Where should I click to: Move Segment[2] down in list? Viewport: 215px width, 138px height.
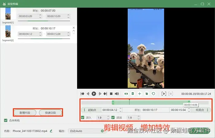tap(74, 33)
